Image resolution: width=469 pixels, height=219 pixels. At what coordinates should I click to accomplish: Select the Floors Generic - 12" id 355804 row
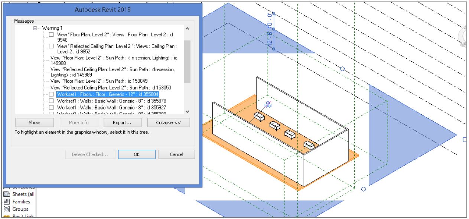(x=108, y=94)
